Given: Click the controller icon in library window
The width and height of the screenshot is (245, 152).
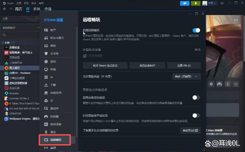Looking at the screenshot, I should click(219, 84).
